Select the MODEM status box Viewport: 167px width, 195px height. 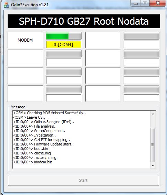click(25, 40)
